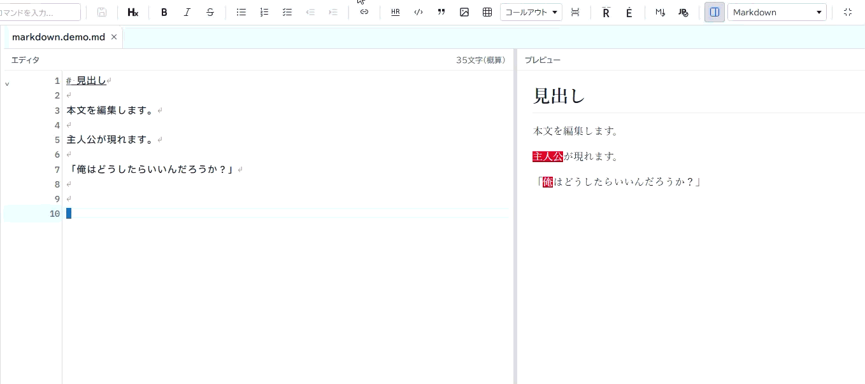
Task: Insert a table
Action: click(x=487, y=12)
